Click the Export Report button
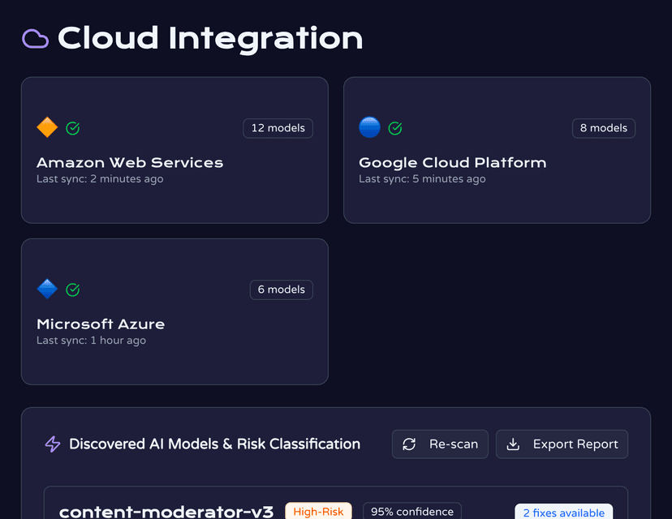 pyautogui.click(x=562, y=444)
